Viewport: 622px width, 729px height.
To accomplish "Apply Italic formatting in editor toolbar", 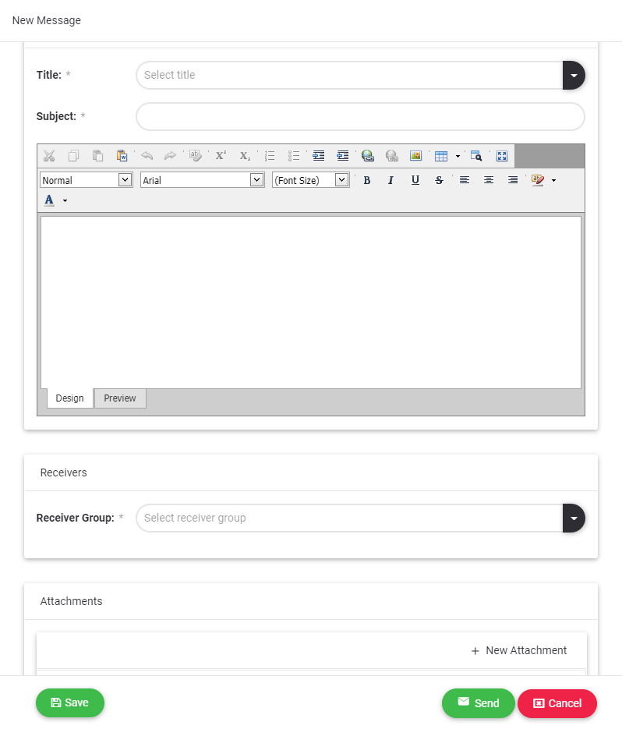I will click(x=391, y=180).
